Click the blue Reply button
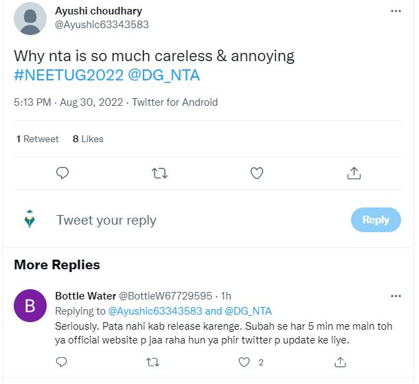 point(376,220)
